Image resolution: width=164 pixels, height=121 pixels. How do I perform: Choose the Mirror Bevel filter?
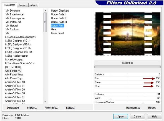click(x=57, y=33)
